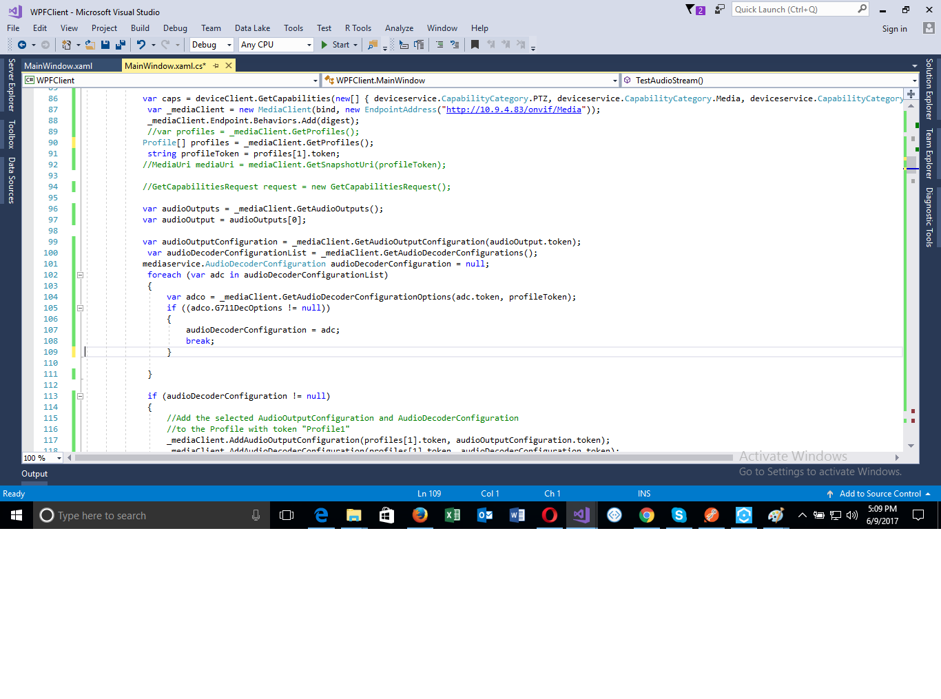Viewport: 941px width, 699px height.
Task: Open the Server Explorer side tab
Action: pos(11,85)
